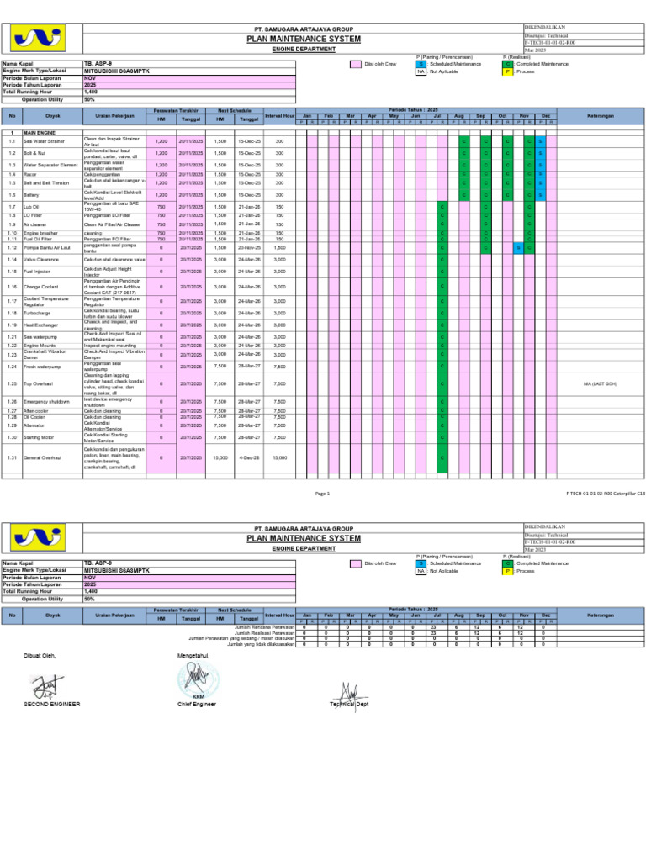The image size is (646, 861).
Task: Click the 'N/A (LAST GOH)' remark
Action: click(x=600, y=384)
